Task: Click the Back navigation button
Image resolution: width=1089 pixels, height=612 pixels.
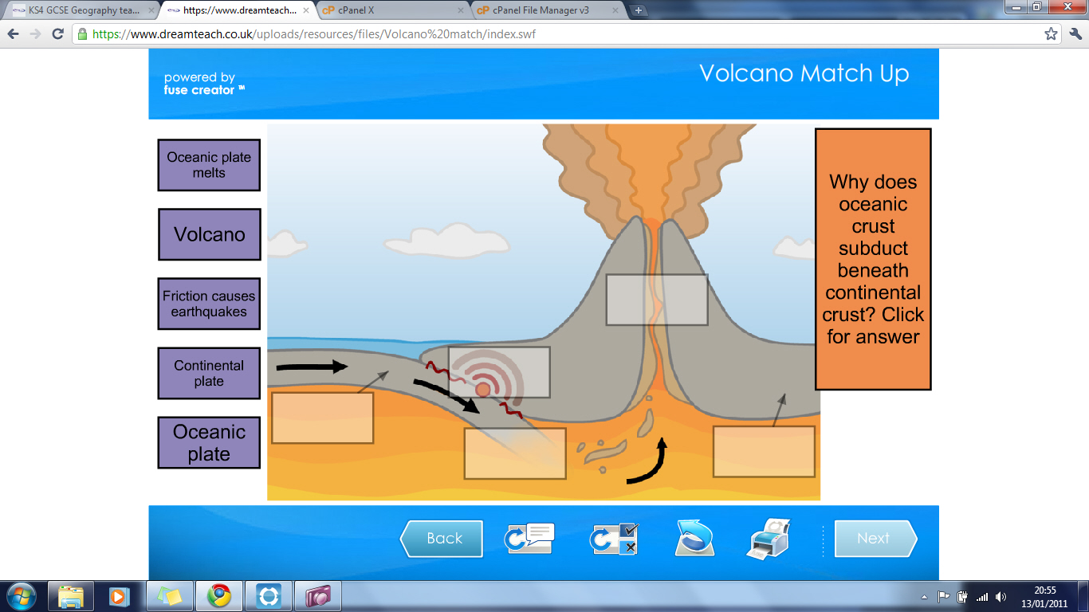Action: [x=443, y=539]
